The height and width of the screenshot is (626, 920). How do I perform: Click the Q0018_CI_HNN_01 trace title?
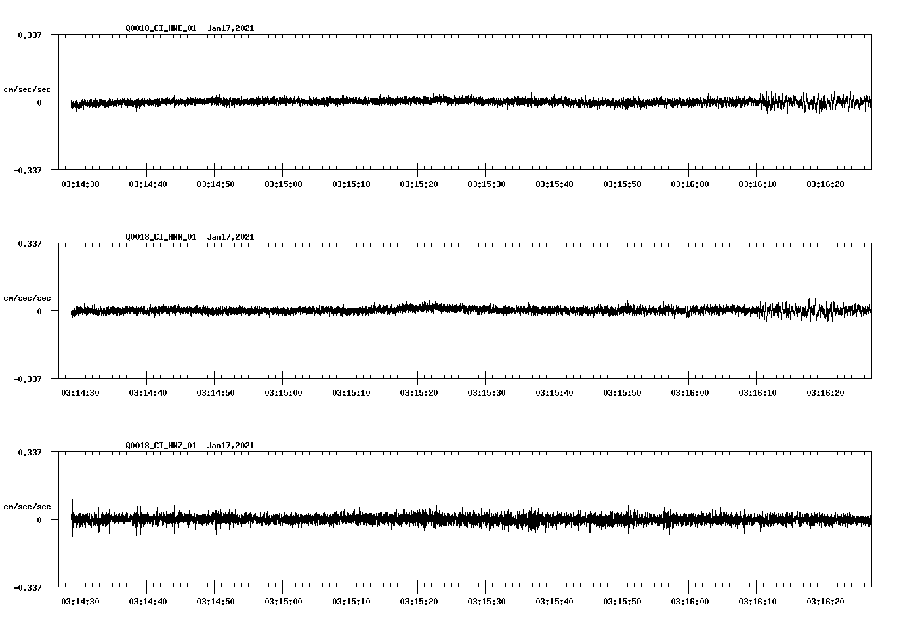coord(160,237)
